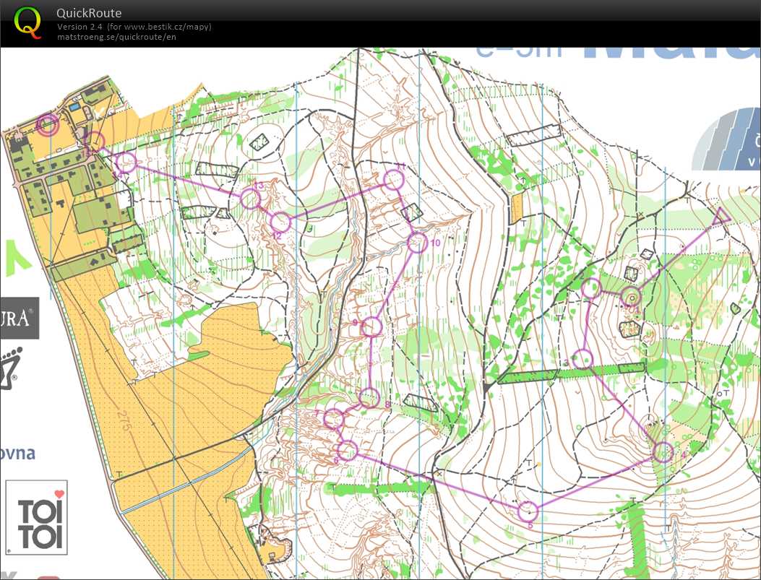This screenshot has width=761, height=580.
Task: Select control circle number 7
Action: (333, 418)
